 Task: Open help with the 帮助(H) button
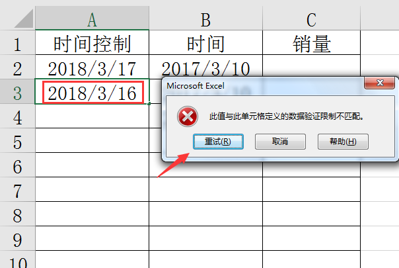click(343, 142)
